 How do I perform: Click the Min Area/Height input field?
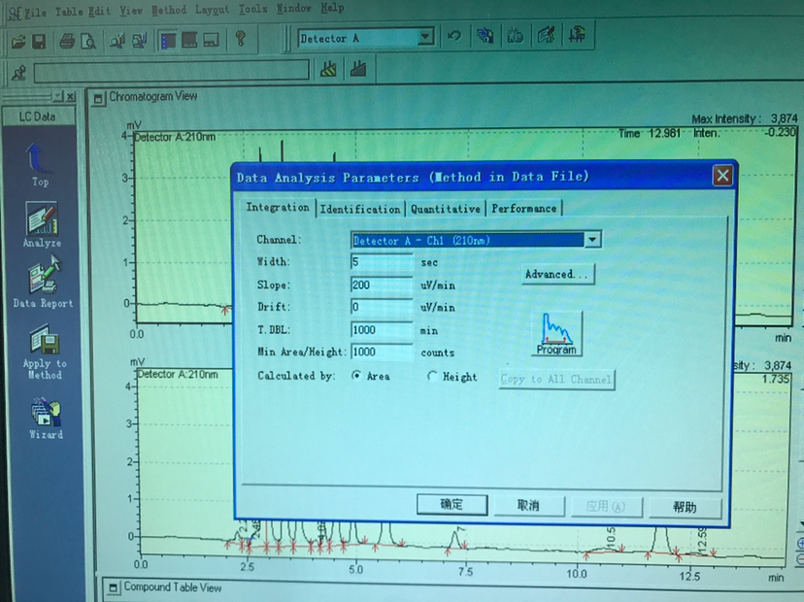382,351
